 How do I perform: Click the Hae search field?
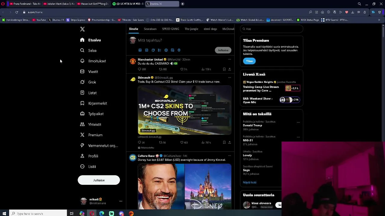(272, 29)
